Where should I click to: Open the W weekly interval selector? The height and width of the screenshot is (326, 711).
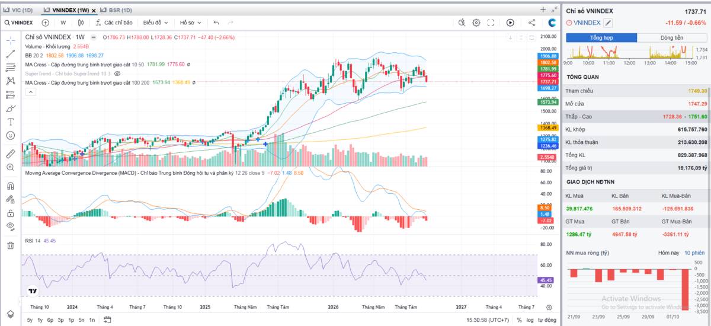[63, 23]
